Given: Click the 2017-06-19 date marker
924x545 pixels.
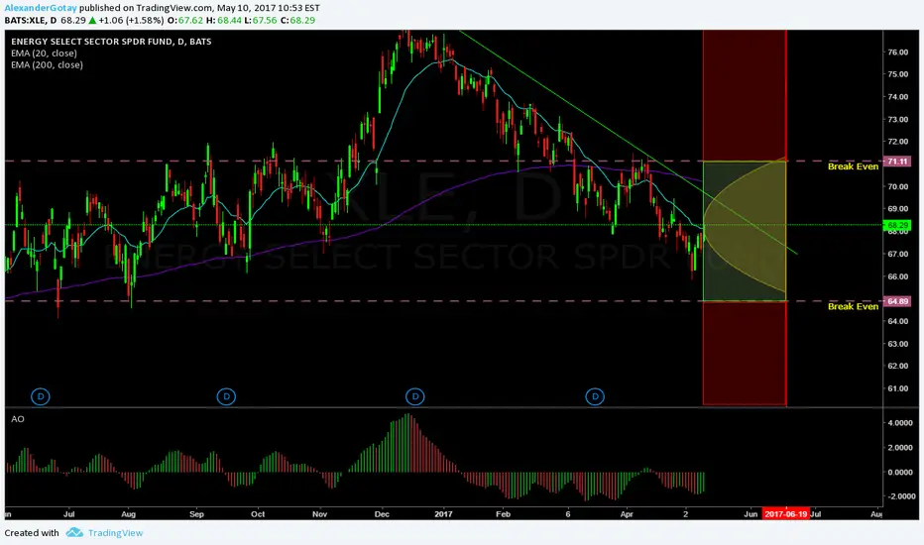Looking at the screenshot, I should point(785,513).
